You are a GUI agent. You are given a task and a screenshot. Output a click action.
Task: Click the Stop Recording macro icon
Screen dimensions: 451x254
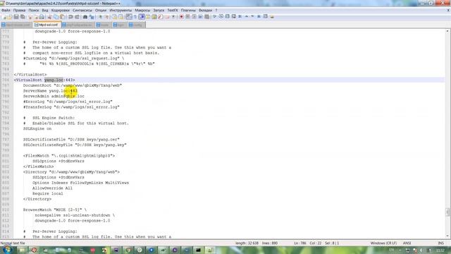coord(187,17)
